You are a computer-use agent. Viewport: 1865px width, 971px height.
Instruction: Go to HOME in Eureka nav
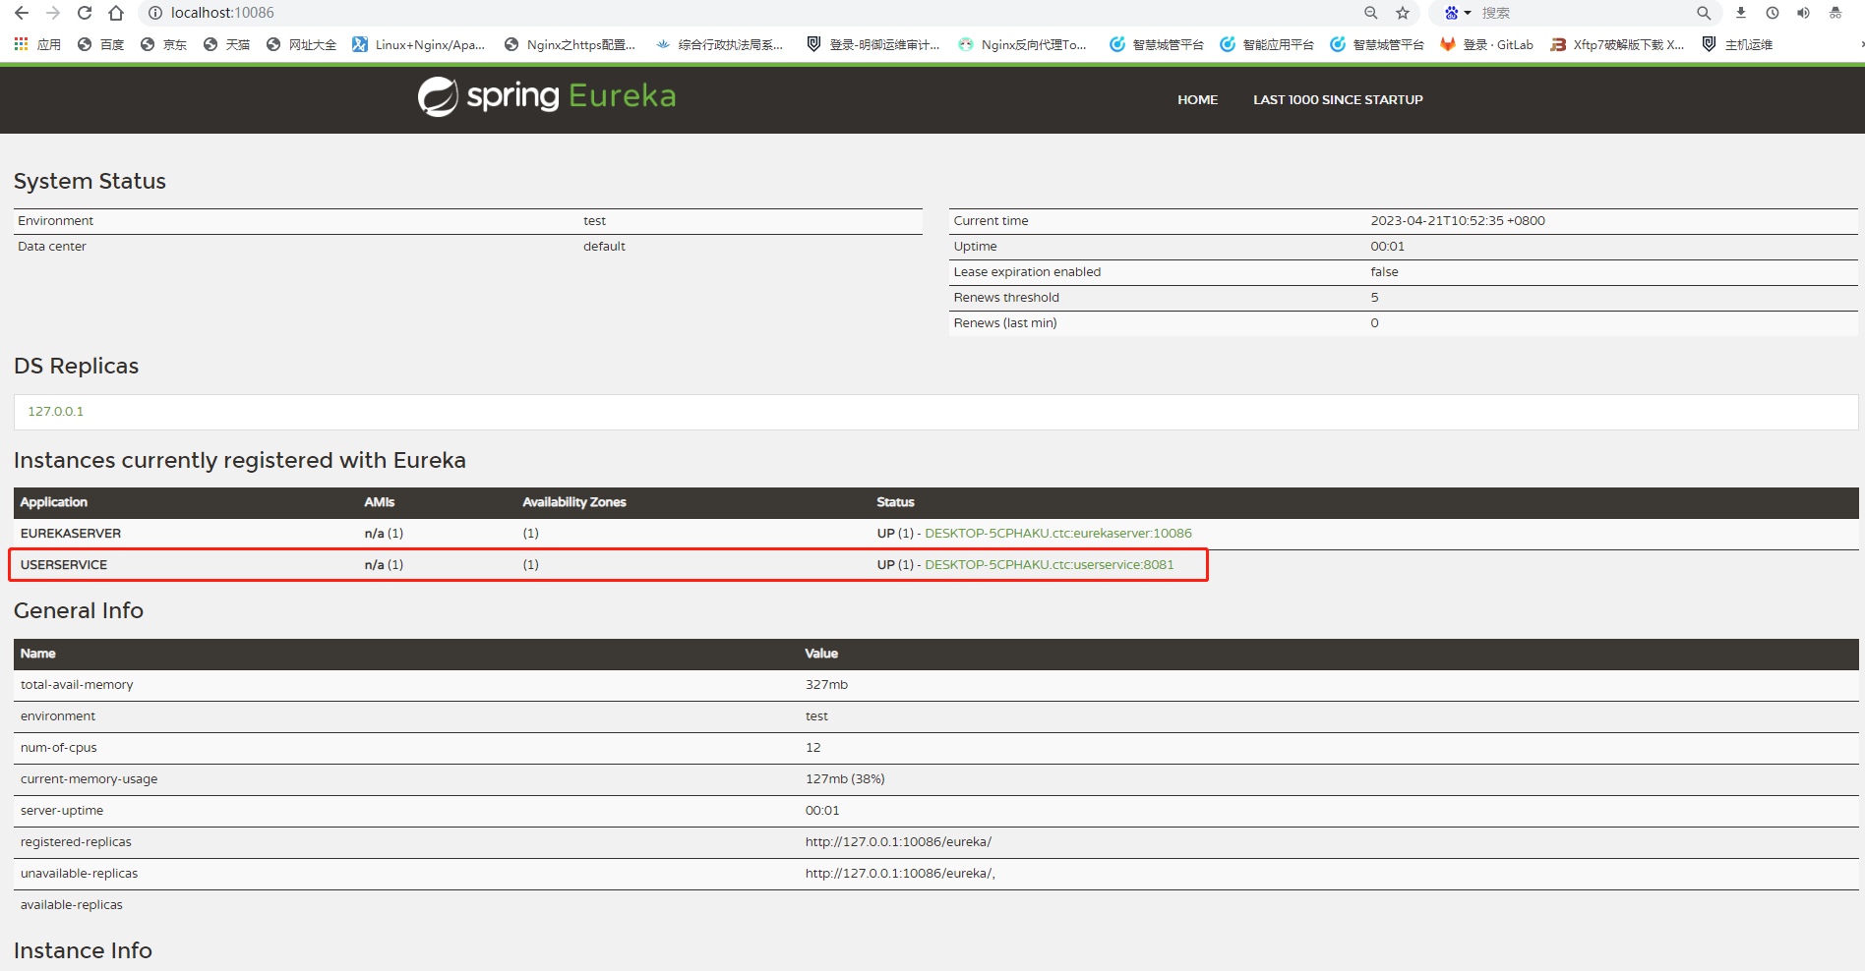coord(1197,100)
